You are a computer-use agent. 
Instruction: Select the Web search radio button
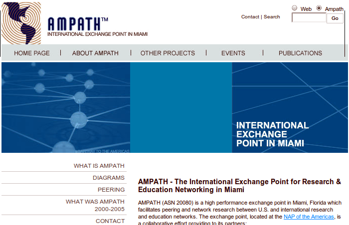click(295, 8)
